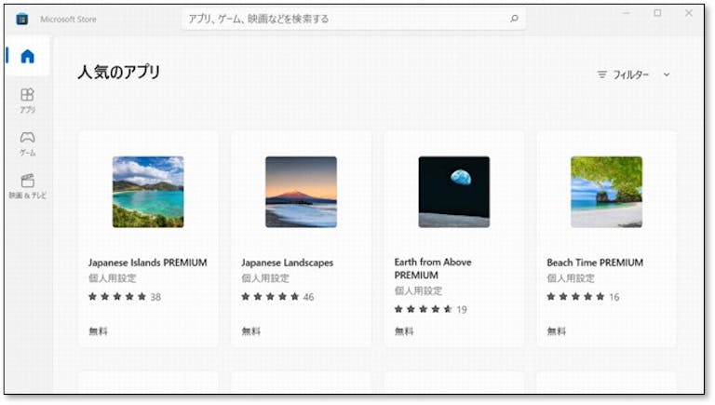Open the ゲーム (Games) section
Viewport: 715px width, 405px height.
coord(27,143)
